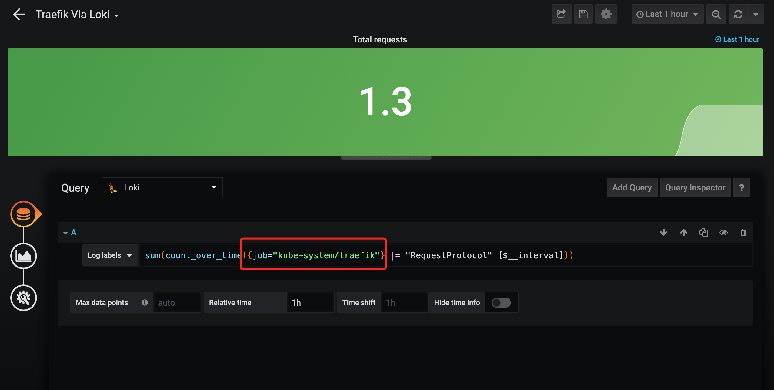The height and width of the screenshot is (390, 774).
Task: Focus the Time shift 1h field
Action: click(404, 302)
